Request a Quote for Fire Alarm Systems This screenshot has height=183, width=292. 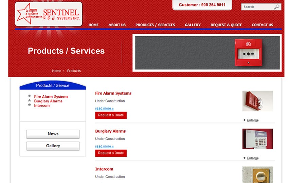pos(111,115)
